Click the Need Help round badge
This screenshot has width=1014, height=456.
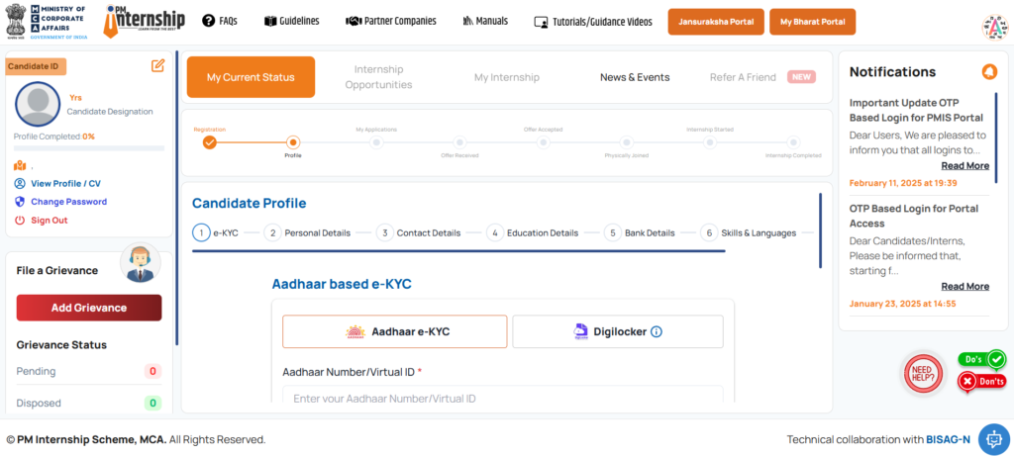click(x=923, y=375)
